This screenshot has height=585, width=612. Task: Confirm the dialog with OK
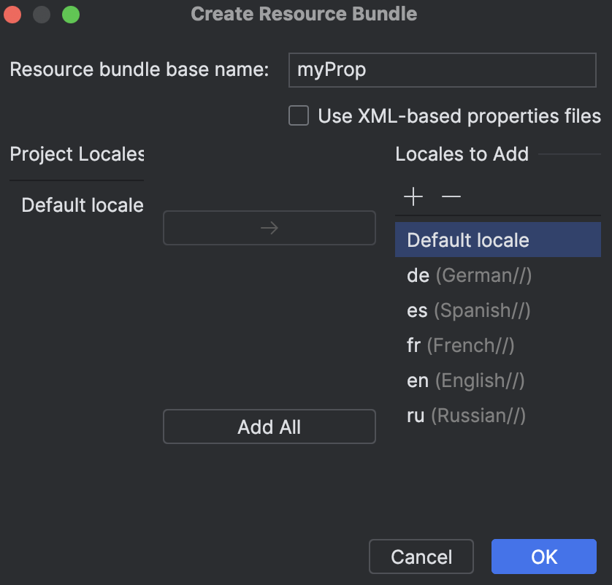click(x=543, y=557)
